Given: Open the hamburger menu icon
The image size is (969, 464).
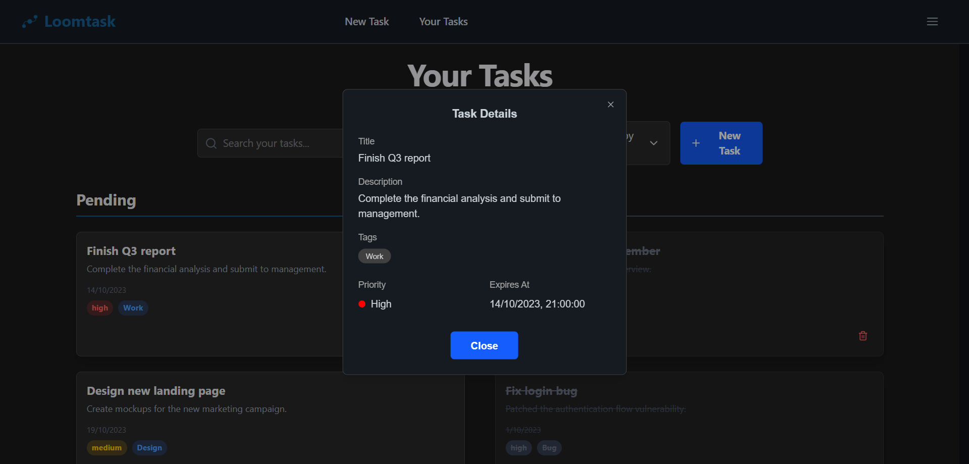Looking at the screenshot, I should (932, 22).
